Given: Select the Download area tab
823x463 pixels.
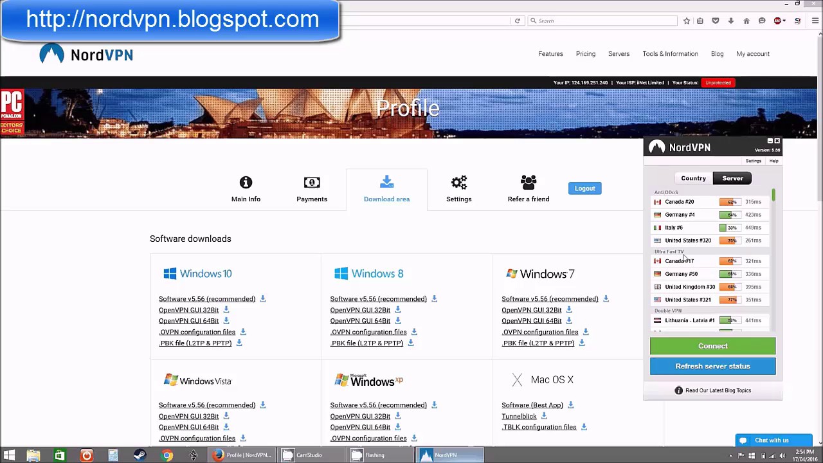Looking at the screenshot, I should click(x=386, y=189).
